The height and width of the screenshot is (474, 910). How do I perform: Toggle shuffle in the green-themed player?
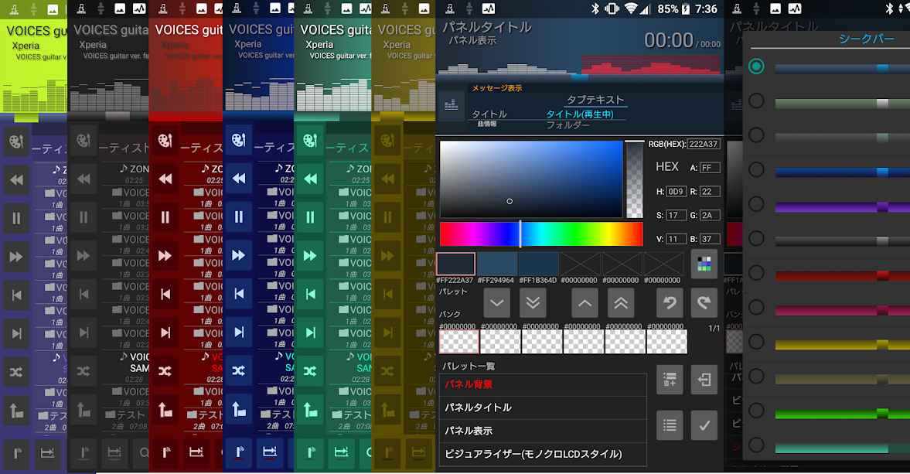tap(310, 371)
